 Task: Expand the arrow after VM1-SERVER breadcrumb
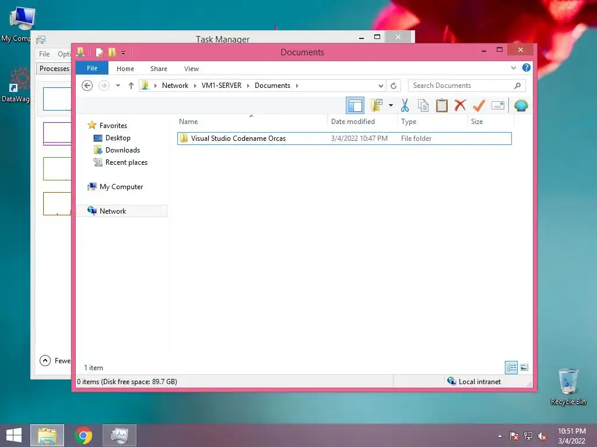click(x=248, y=86)
